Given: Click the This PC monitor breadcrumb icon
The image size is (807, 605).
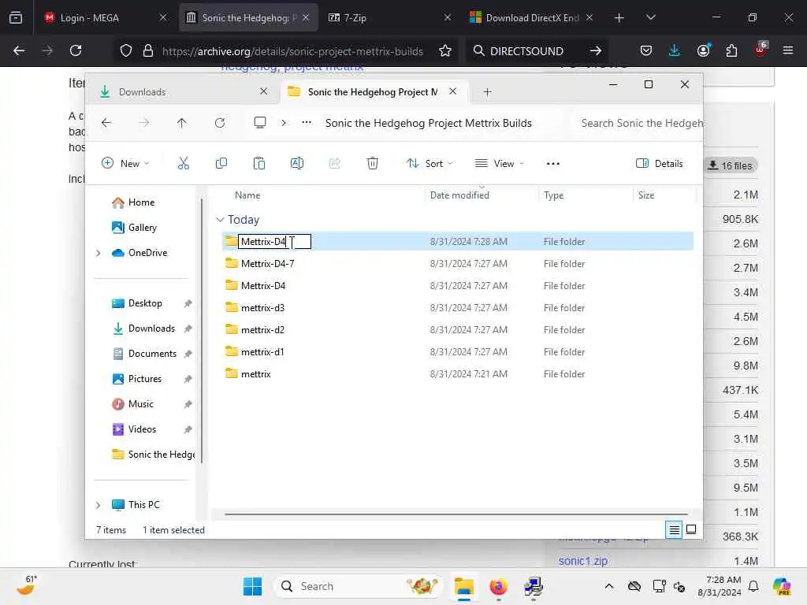Looking at the screenshot, I should (x=260, y=123).
